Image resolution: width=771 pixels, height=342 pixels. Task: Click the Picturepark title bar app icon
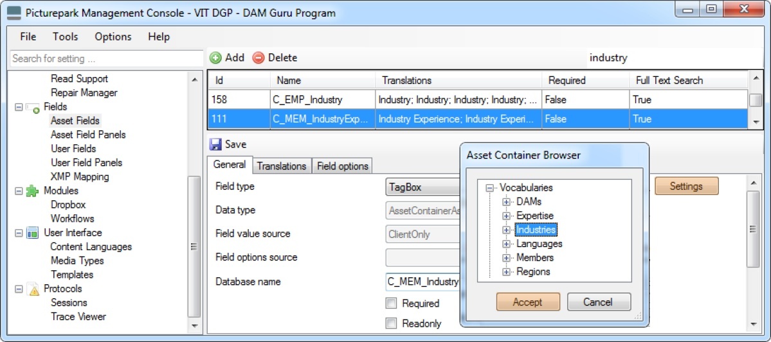point(14,13)
